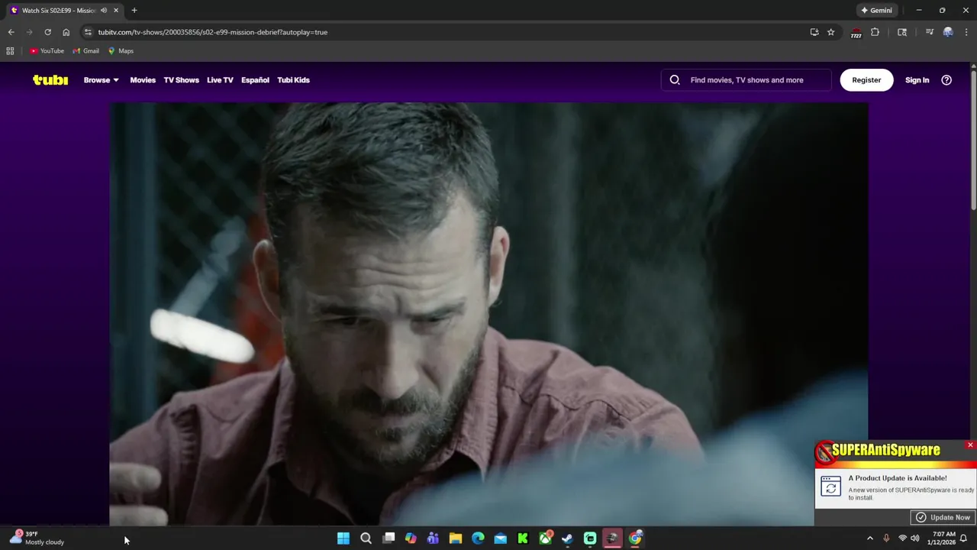Open the Extensions puzzle icon
977x550 pixels.
875,32
